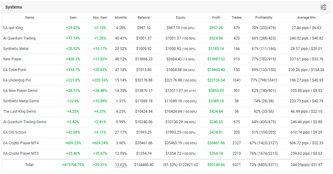Image resolution: width=333 pixels, height=174 pixels.
Task: Sort table by Name column header
Action: 30,18
